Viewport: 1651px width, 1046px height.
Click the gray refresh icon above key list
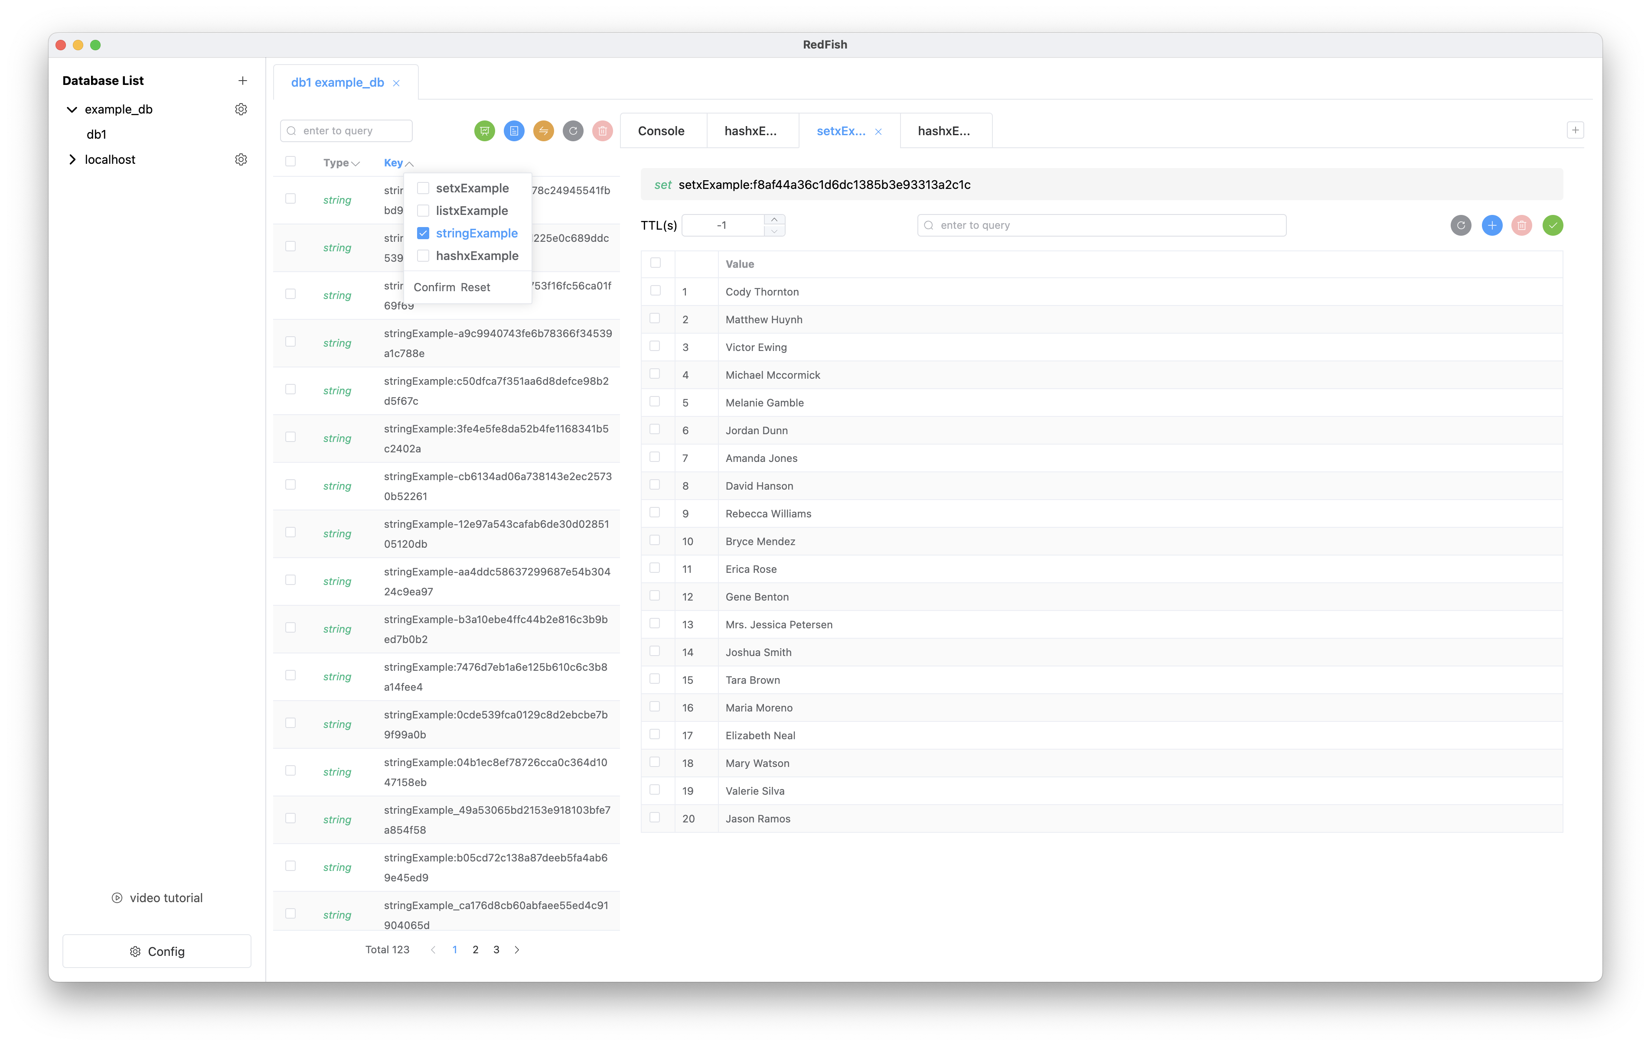572,131
